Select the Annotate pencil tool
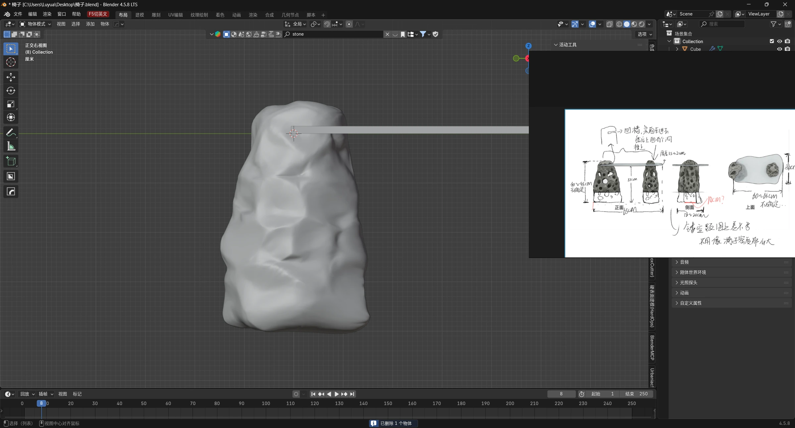 [x=11, y=133]
